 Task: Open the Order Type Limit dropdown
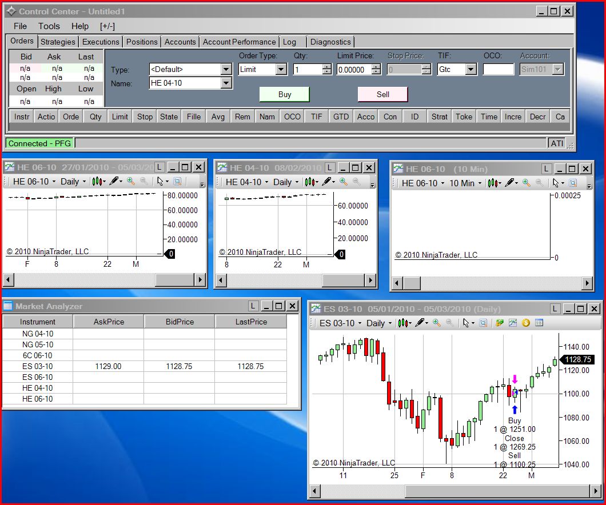(281, 70)
